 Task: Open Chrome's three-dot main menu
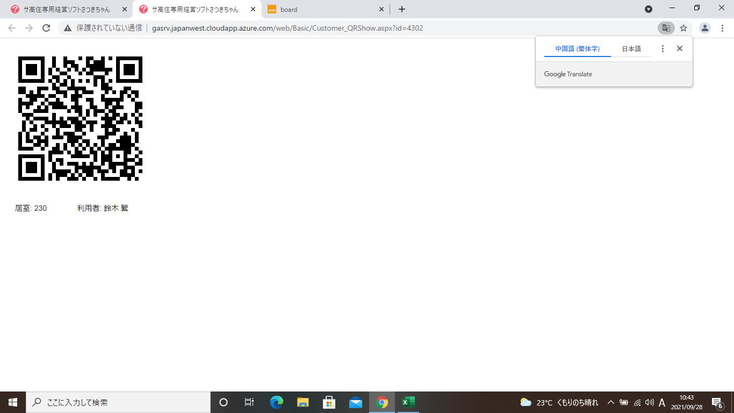point(722,28)
